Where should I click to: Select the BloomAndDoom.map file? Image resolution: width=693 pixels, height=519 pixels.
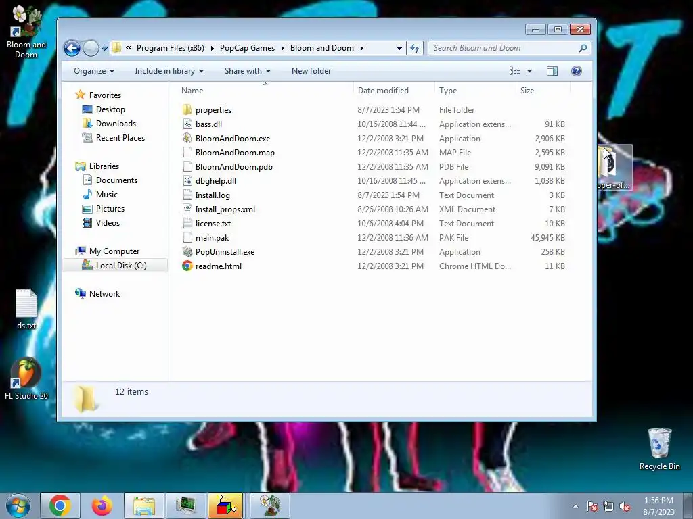tap(235, 153)
